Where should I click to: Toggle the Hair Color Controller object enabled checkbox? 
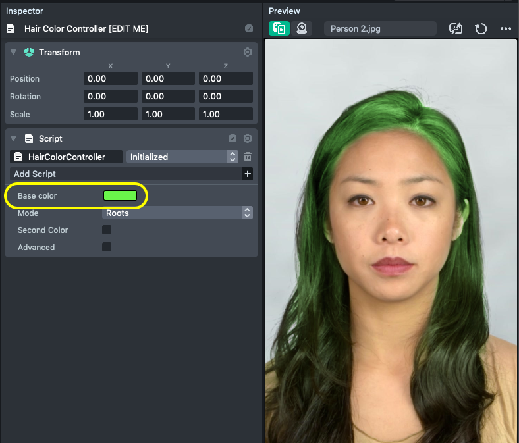click(x=249, y=28)
